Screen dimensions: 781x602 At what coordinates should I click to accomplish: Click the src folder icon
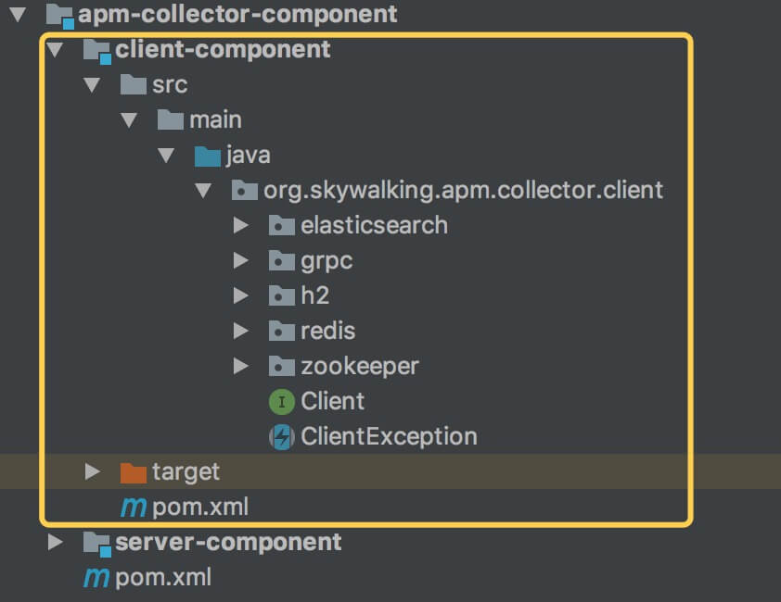click(133, 84)
